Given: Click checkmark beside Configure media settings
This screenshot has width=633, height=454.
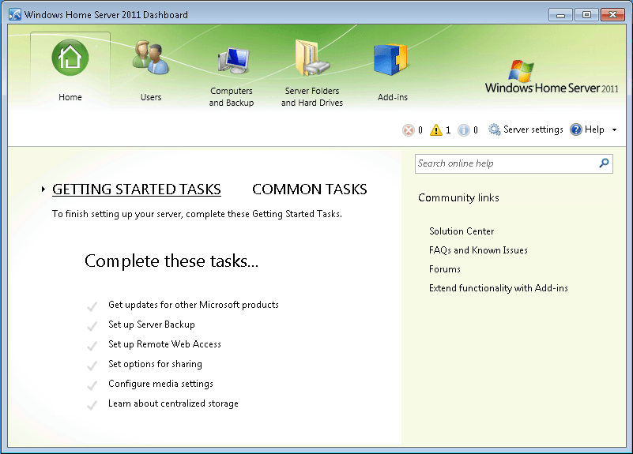Looking at the screenshot, I should pyautogui.click(x=92, y=385).
